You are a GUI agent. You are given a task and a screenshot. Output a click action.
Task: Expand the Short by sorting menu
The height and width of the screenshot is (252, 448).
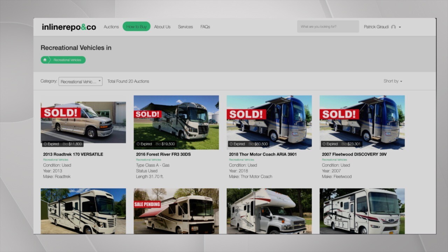click(393, 81)
